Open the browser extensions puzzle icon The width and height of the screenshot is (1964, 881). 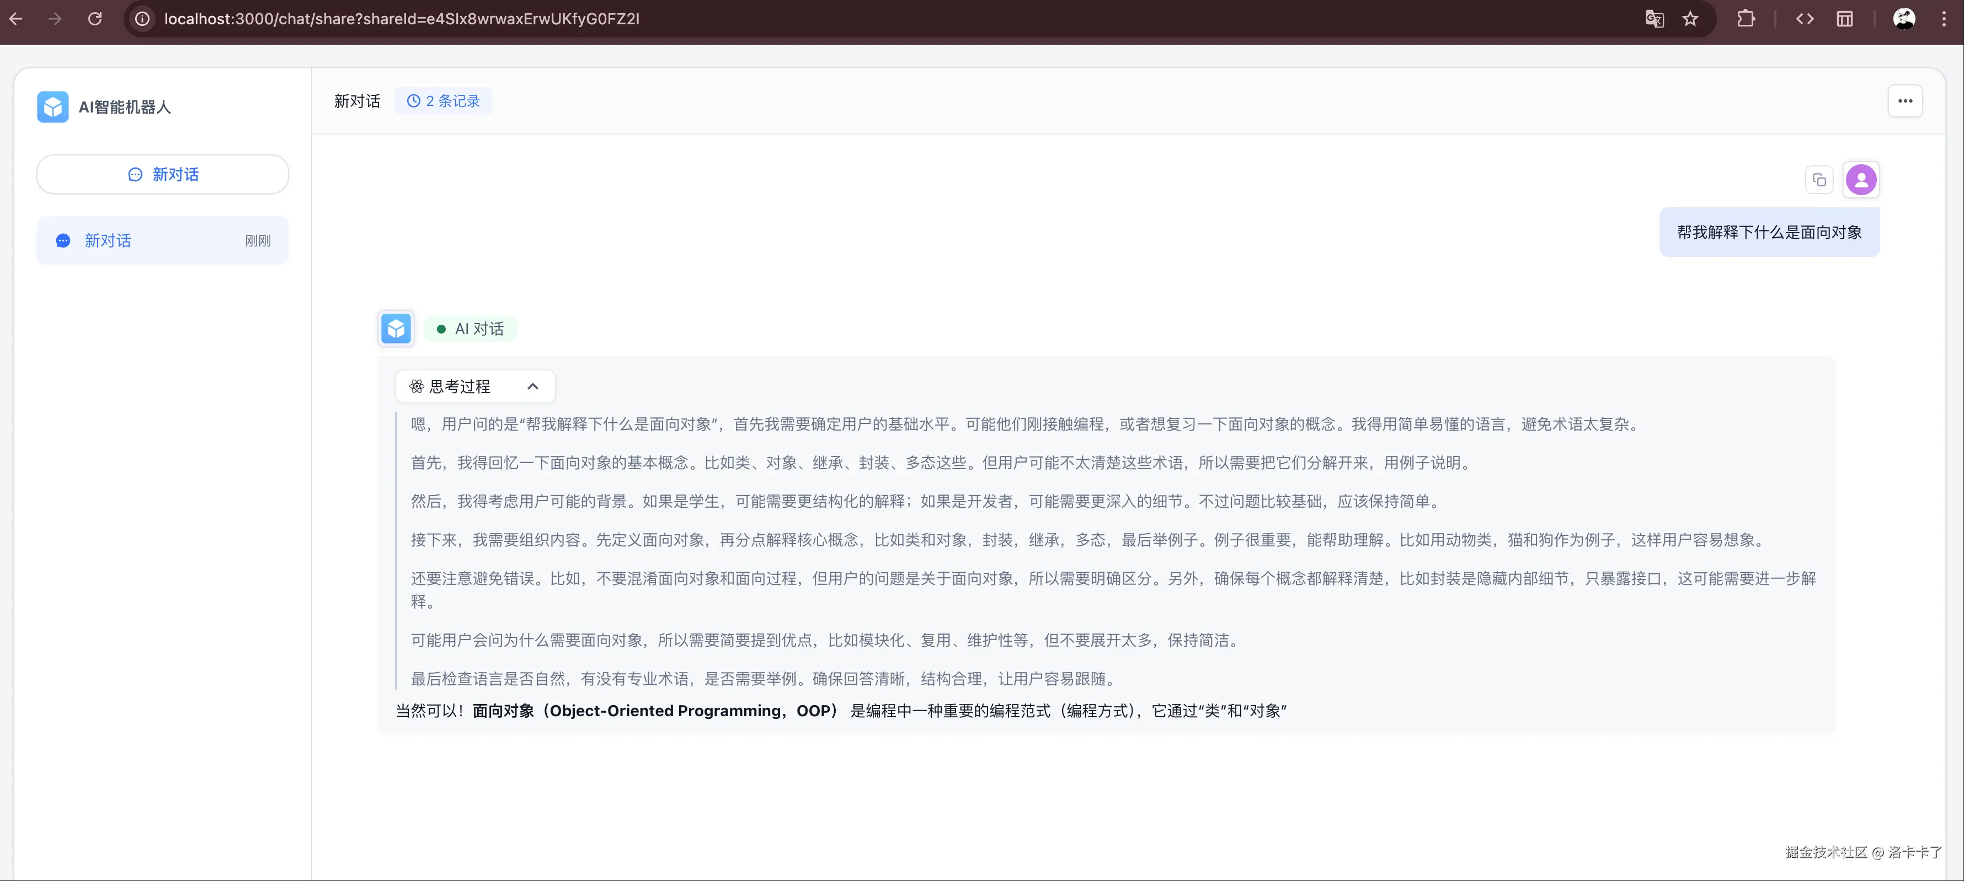(1745, 18)
